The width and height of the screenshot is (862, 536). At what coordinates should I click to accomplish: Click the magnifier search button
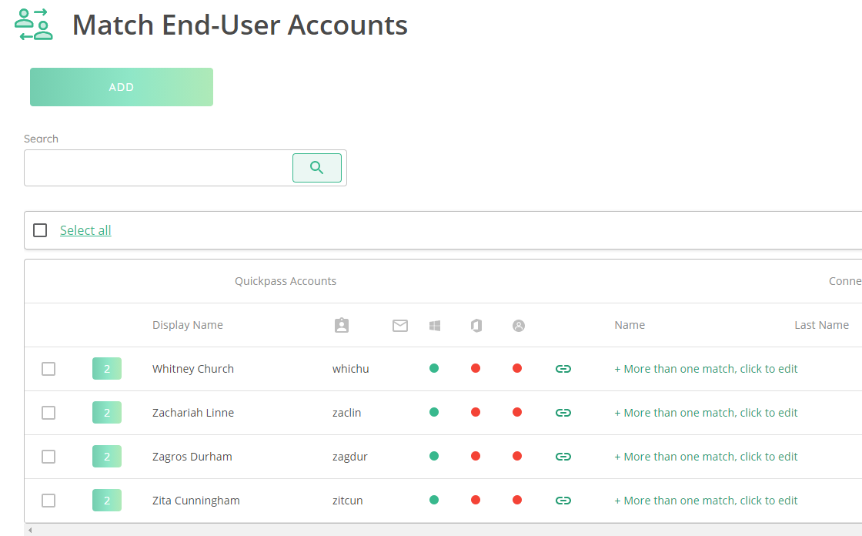click(x=316, y=168)
